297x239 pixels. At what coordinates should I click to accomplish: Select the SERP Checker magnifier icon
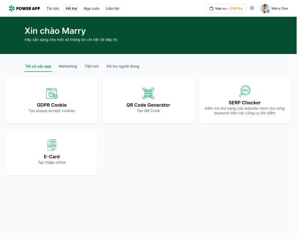coord(245,91)
